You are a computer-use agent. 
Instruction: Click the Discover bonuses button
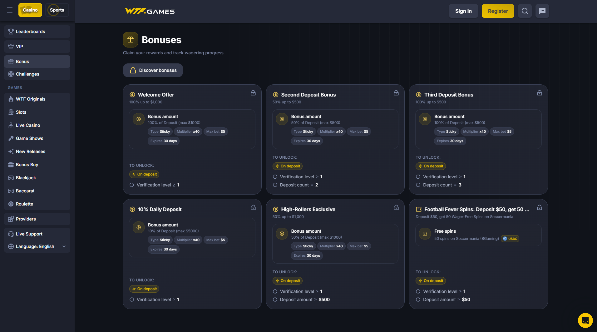(153, 70)
